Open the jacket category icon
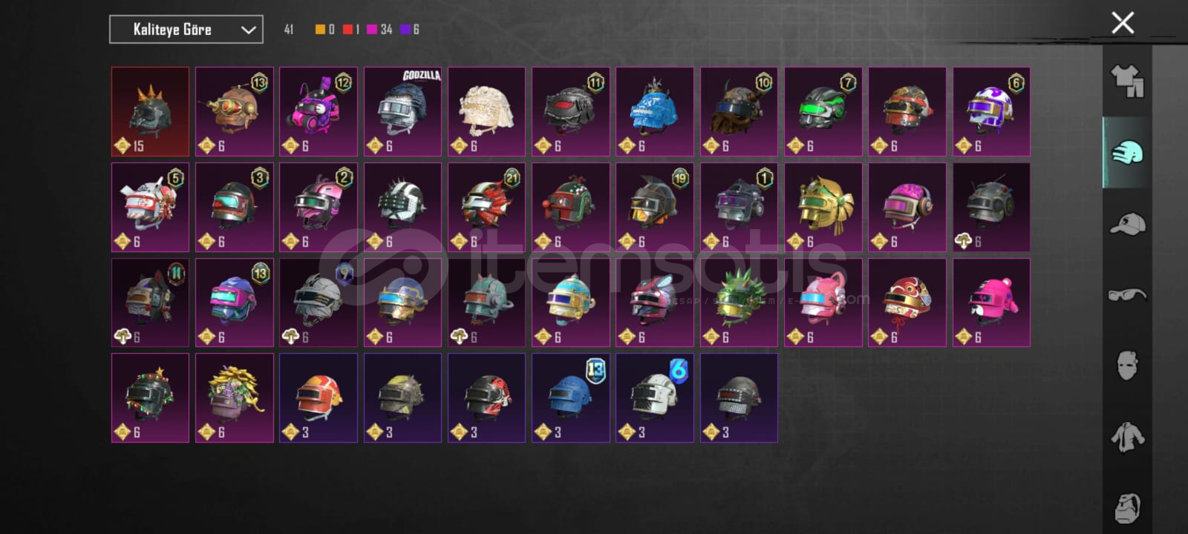The height and width of the screenshot is (534, 1188). pos(1127,436)
